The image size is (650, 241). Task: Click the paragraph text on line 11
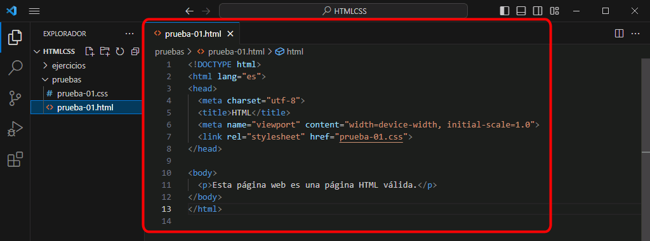tap(315, 185)
